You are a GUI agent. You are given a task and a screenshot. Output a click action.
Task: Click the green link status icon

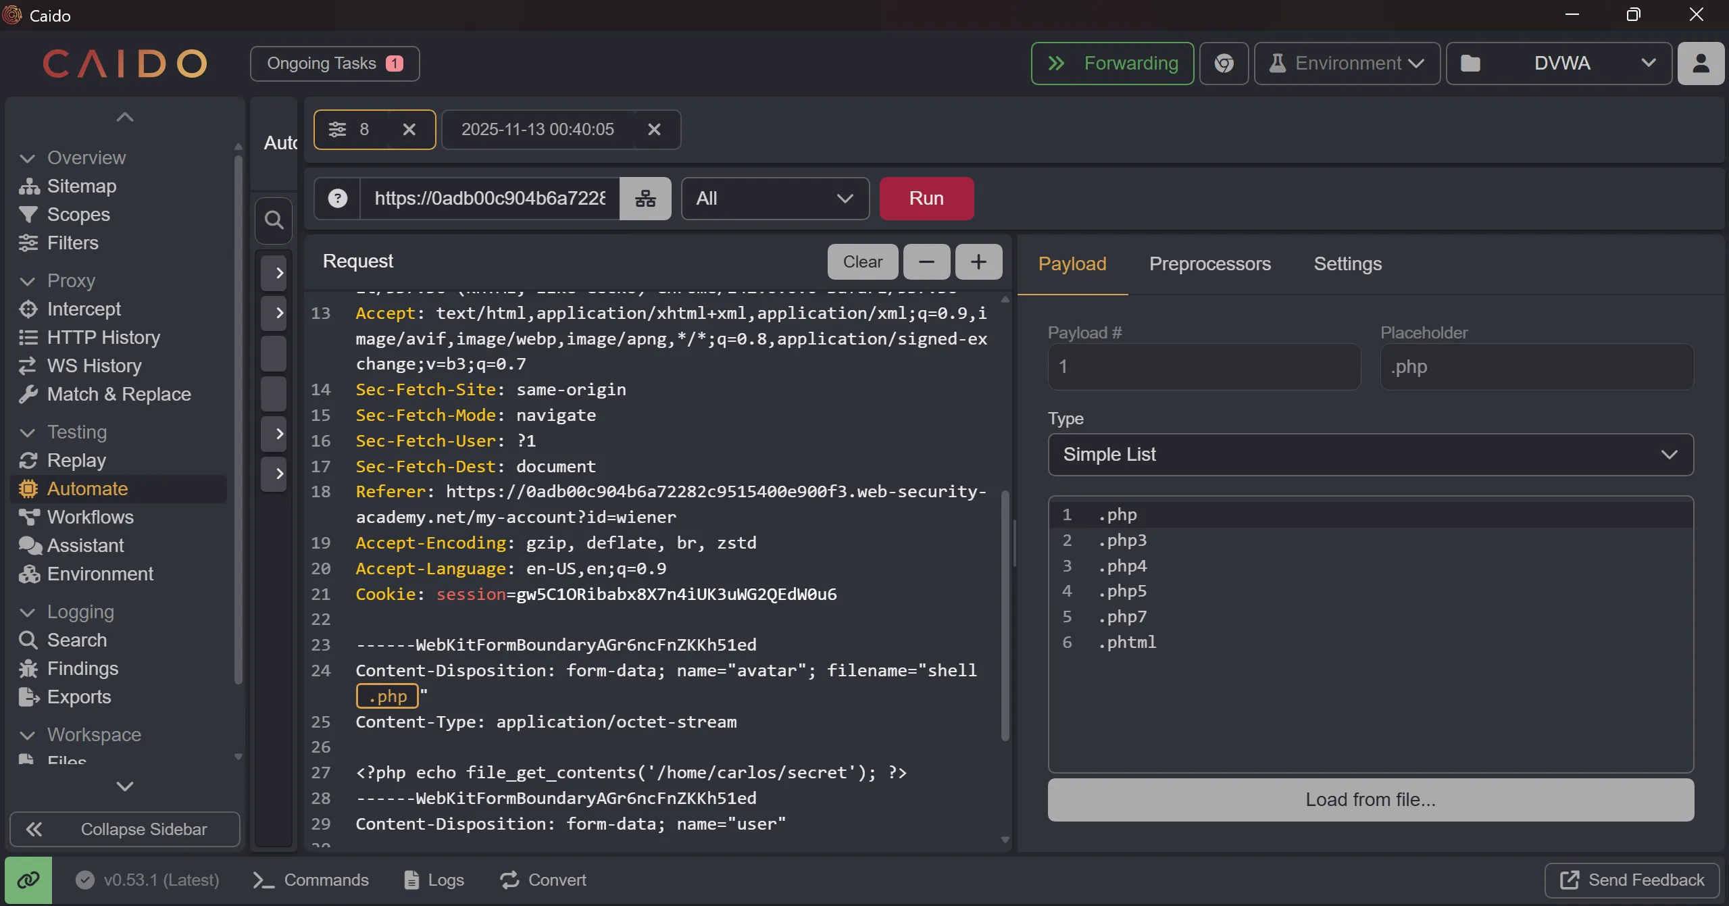click(28, 880)
